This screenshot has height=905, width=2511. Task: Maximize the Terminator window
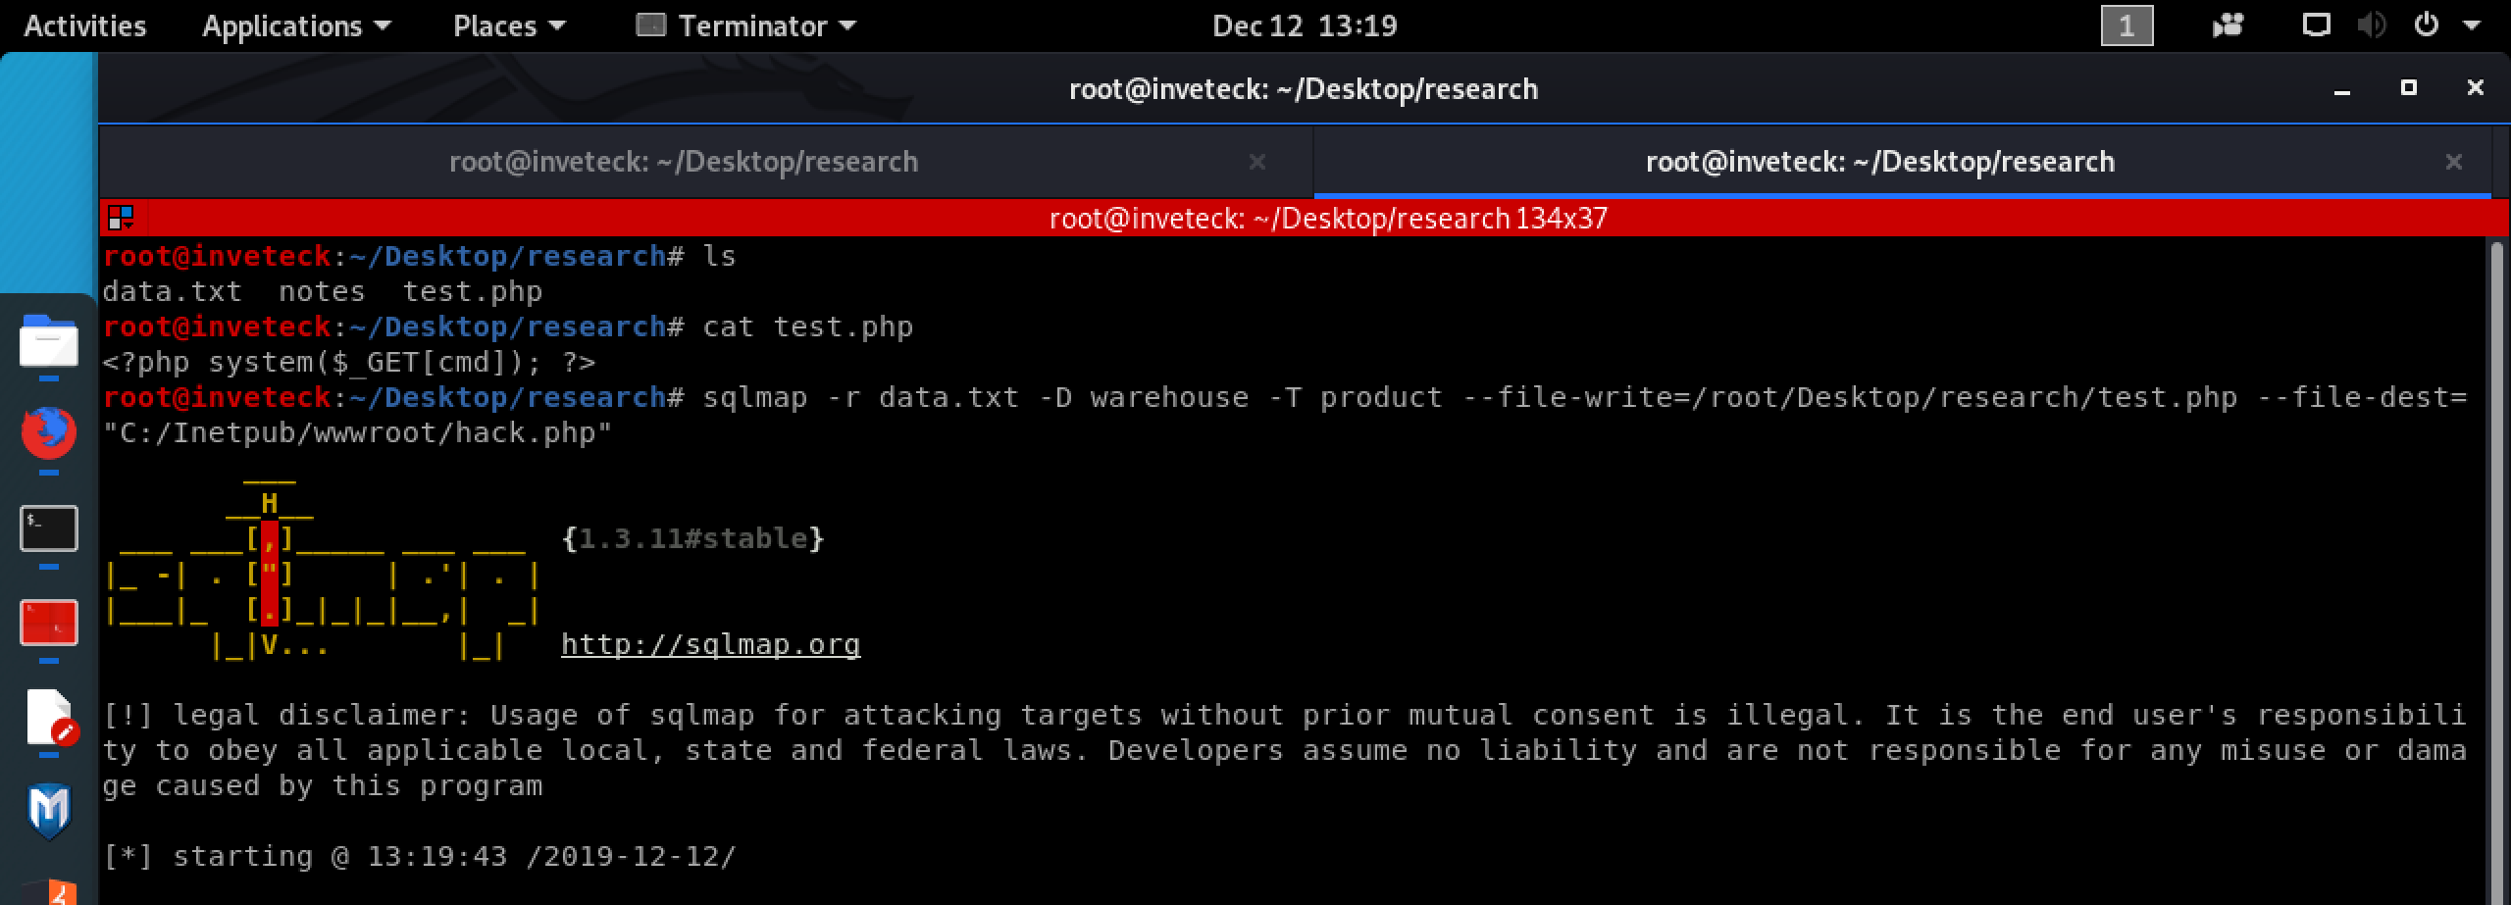pyautogui.click(x=2408, y=88)
